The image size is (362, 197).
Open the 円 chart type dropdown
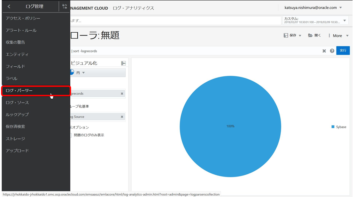(x=98, y=73)
